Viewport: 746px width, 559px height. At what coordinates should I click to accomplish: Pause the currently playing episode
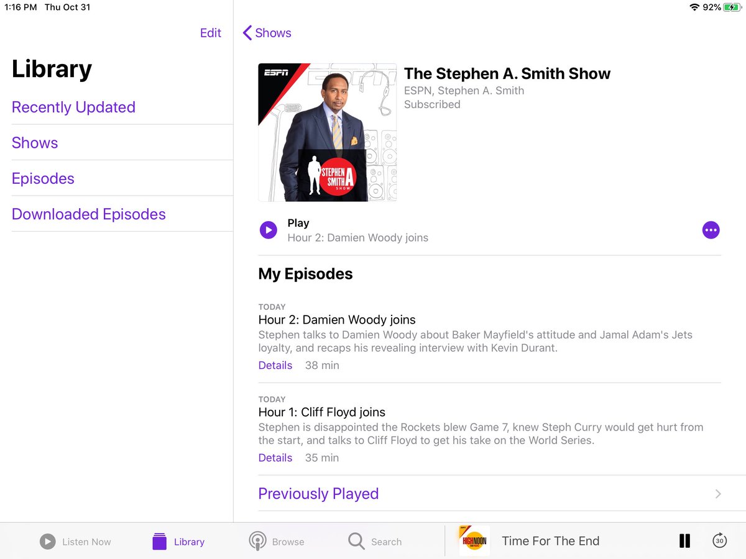click(x=684, y=541)
